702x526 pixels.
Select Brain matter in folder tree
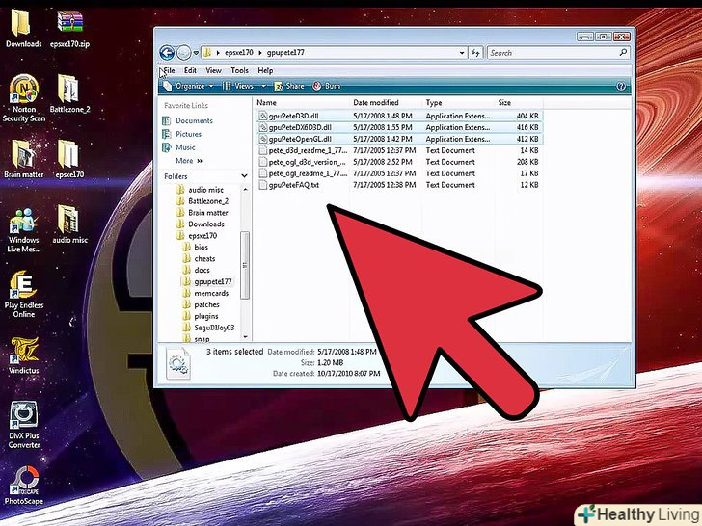click(202, 213)
